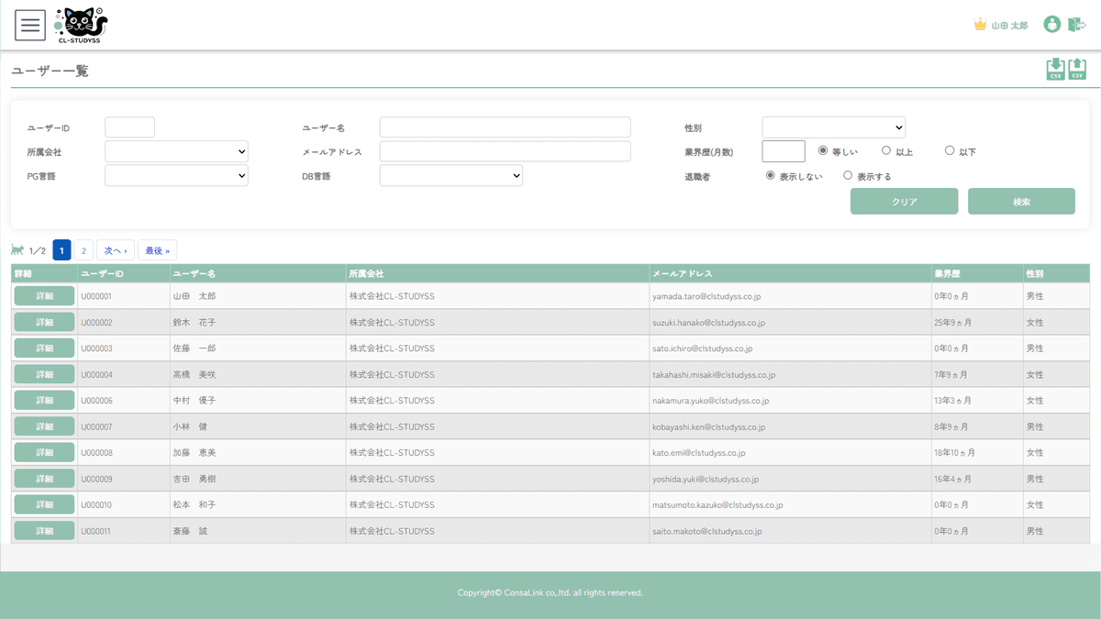Open the DB言語 dropdown
Viewport: 1101px width, 619px height.
(450, 175)
